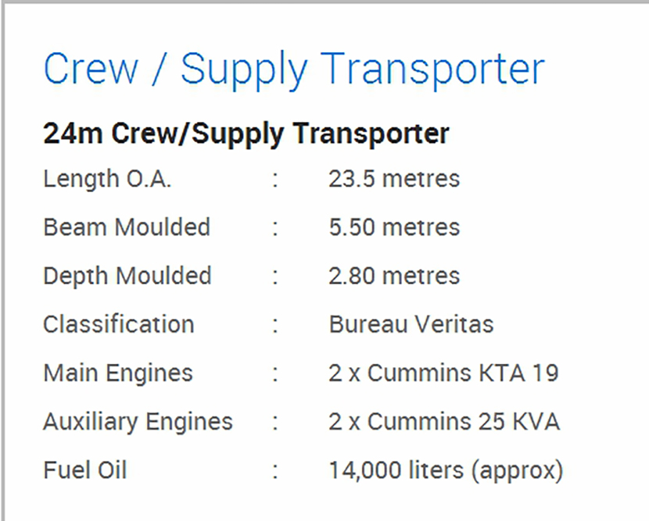Select the Main Engines label
649x521 pixels.
pos(118,373)
